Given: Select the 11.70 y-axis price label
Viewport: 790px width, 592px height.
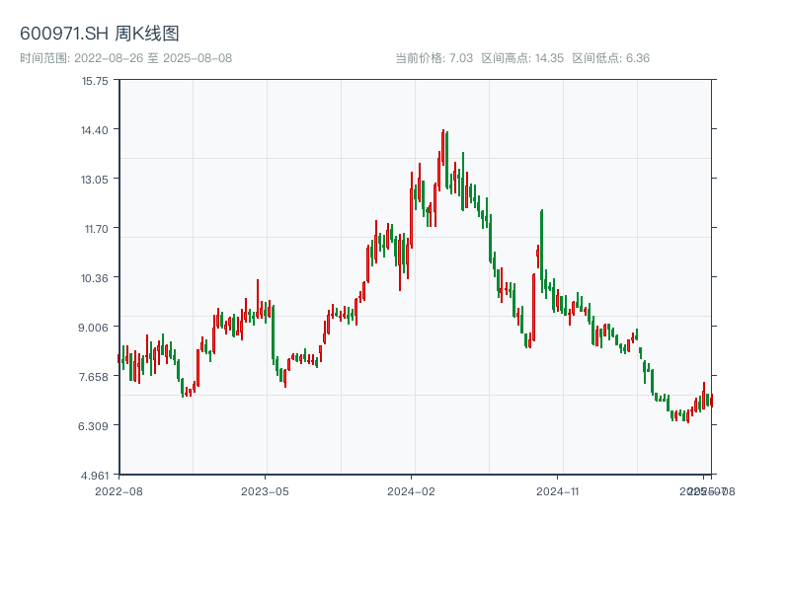Looking at the screenshot, I should click(x=95, y=229).
